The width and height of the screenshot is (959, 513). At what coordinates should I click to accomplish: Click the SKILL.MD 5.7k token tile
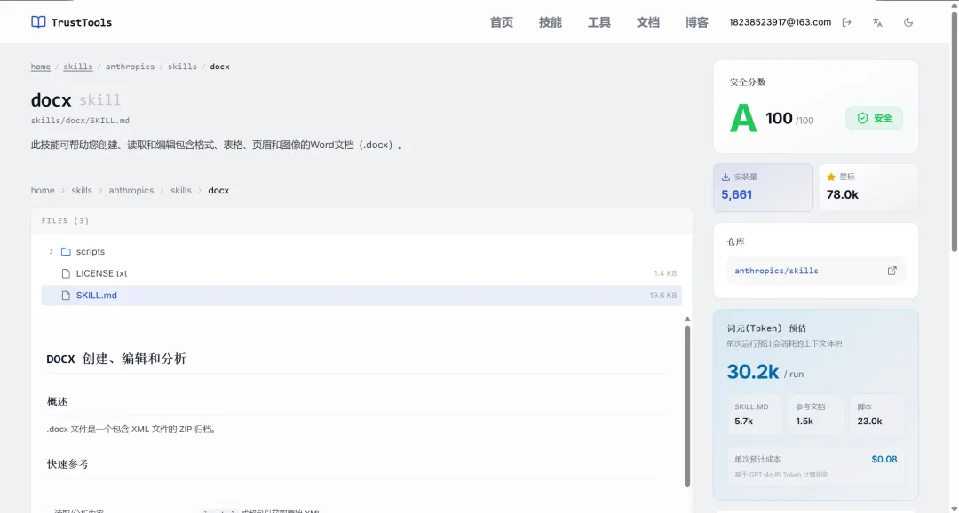[754, 414]
